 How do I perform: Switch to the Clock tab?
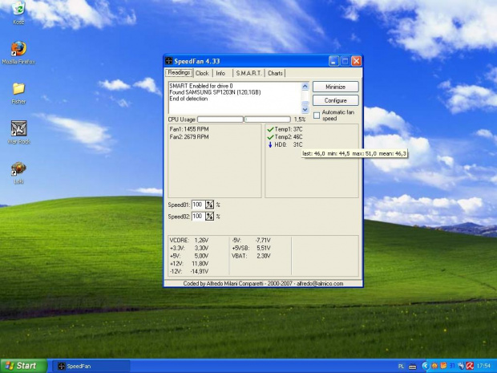click(x=202, y=73)
